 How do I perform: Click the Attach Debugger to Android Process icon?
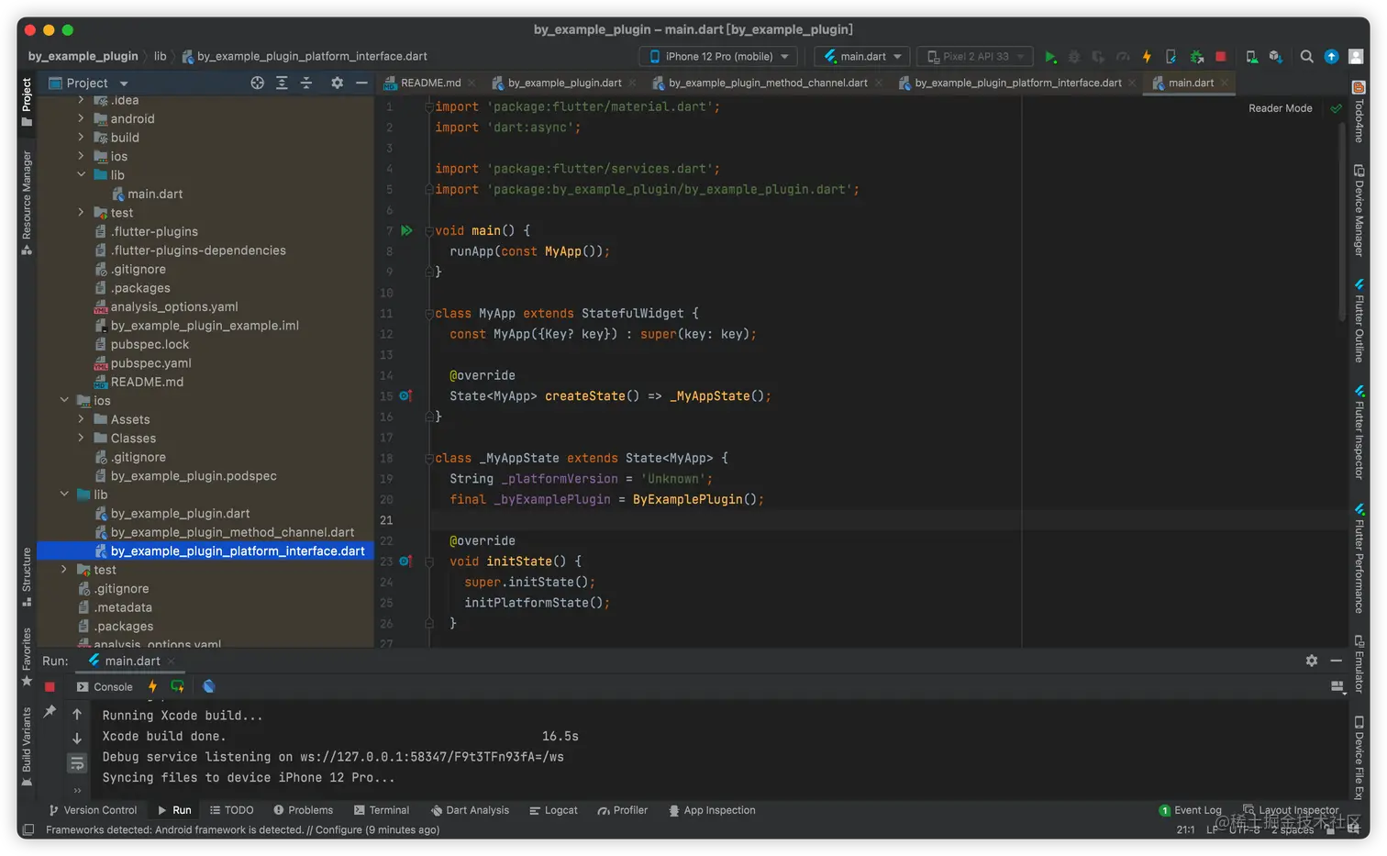click(x=1196, y=57)
